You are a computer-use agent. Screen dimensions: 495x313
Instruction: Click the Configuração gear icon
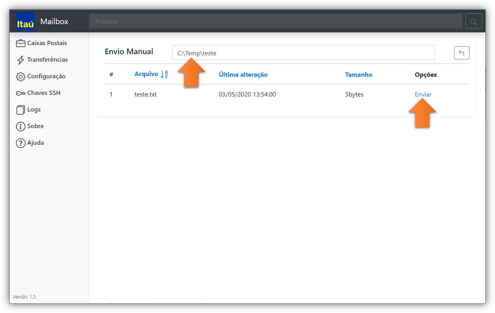(21, 76)
